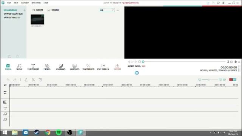Open Chrome from taskbar
242x136 pixels.
coord(48,133)
